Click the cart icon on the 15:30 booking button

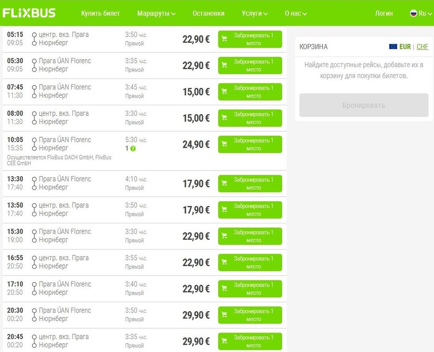point(224,236)
